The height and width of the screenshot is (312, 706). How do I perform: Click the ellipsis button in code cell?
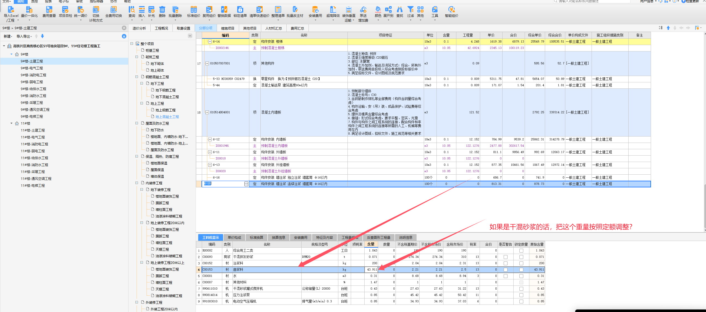[x=246, y=184]
